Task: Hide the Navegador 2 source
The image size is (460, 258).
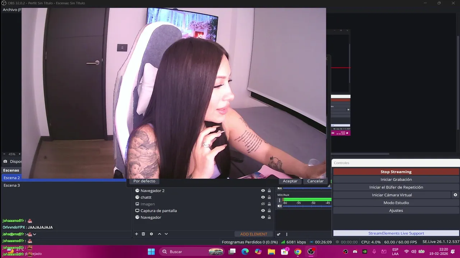Action: (263, 191)
